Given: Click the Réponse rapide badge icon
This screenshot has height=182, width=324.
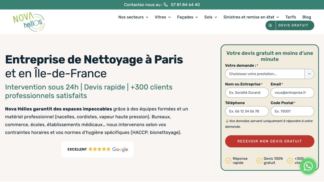Looking at the screenshot, I should (x=228, y=161).
